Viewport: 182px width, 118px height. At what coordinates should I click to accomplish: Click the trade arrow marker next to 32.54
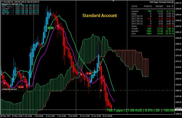click(58, 26)
